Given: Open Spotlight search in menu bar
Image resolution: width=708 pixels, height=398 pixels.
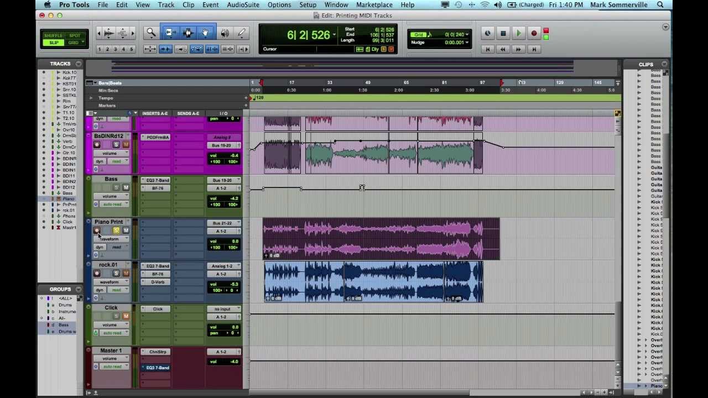Looking at the screenshot, I should (660, 5).
